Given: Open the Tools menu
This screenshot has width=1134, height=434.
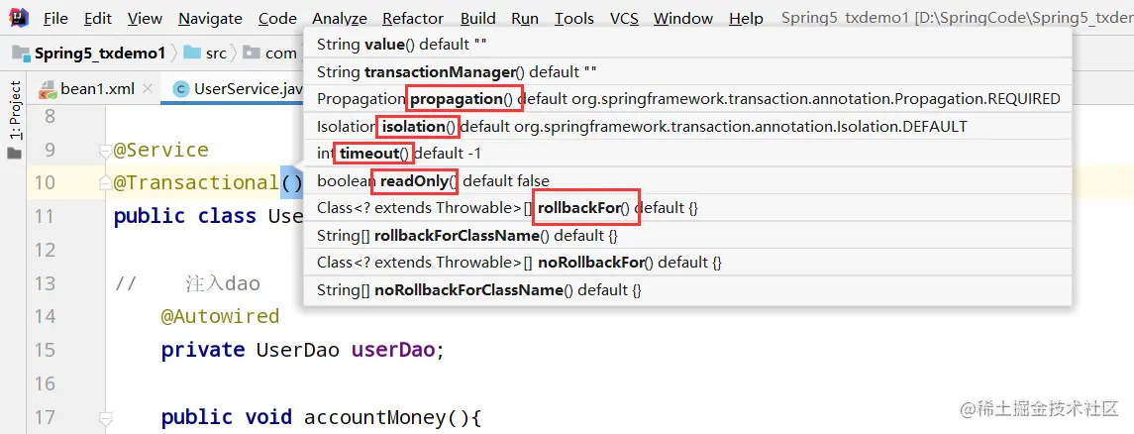Looking at the screenshot, I should click(x=574, y=18).
